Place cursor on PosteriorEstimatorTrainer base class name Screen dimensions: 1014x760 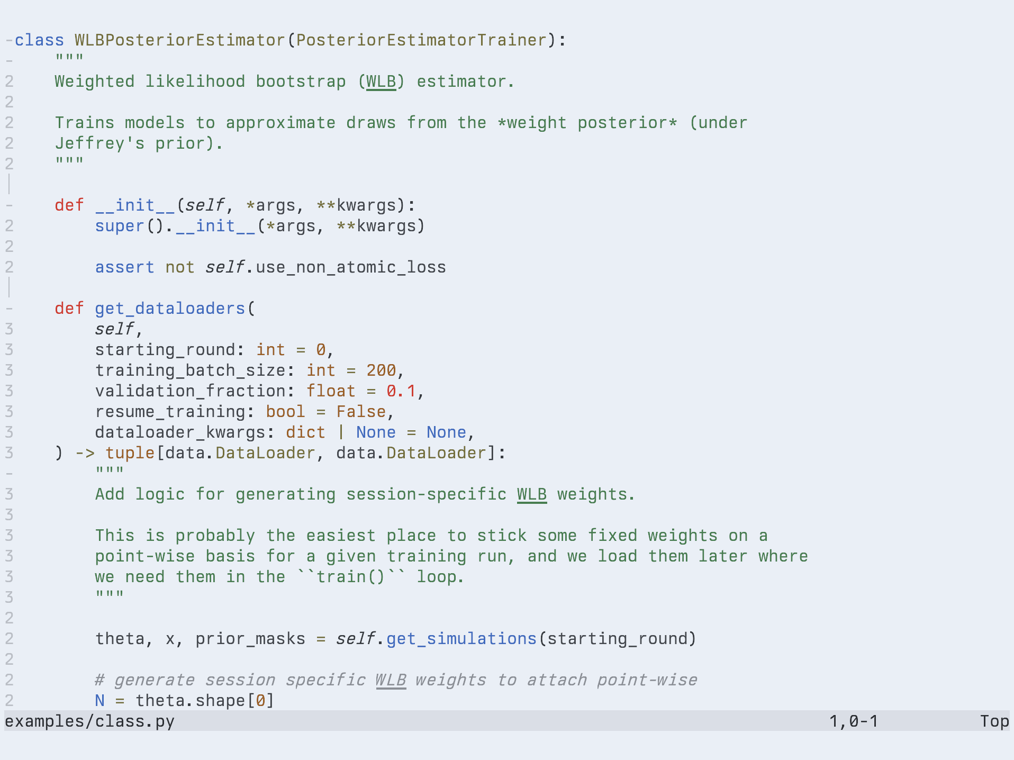(421, 40)
